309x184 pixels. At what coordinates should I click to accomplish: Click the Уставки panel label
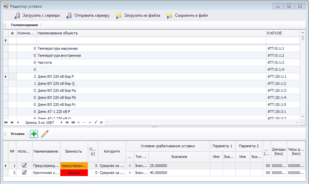17,134
